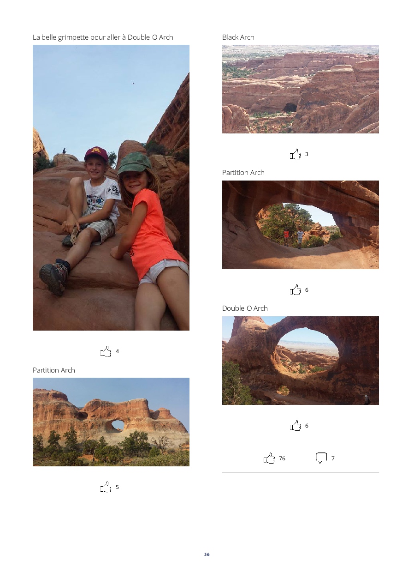414x567 pixels.
Task: Open the Partition Arch landscape photo with trees
Action: [111, 422]
